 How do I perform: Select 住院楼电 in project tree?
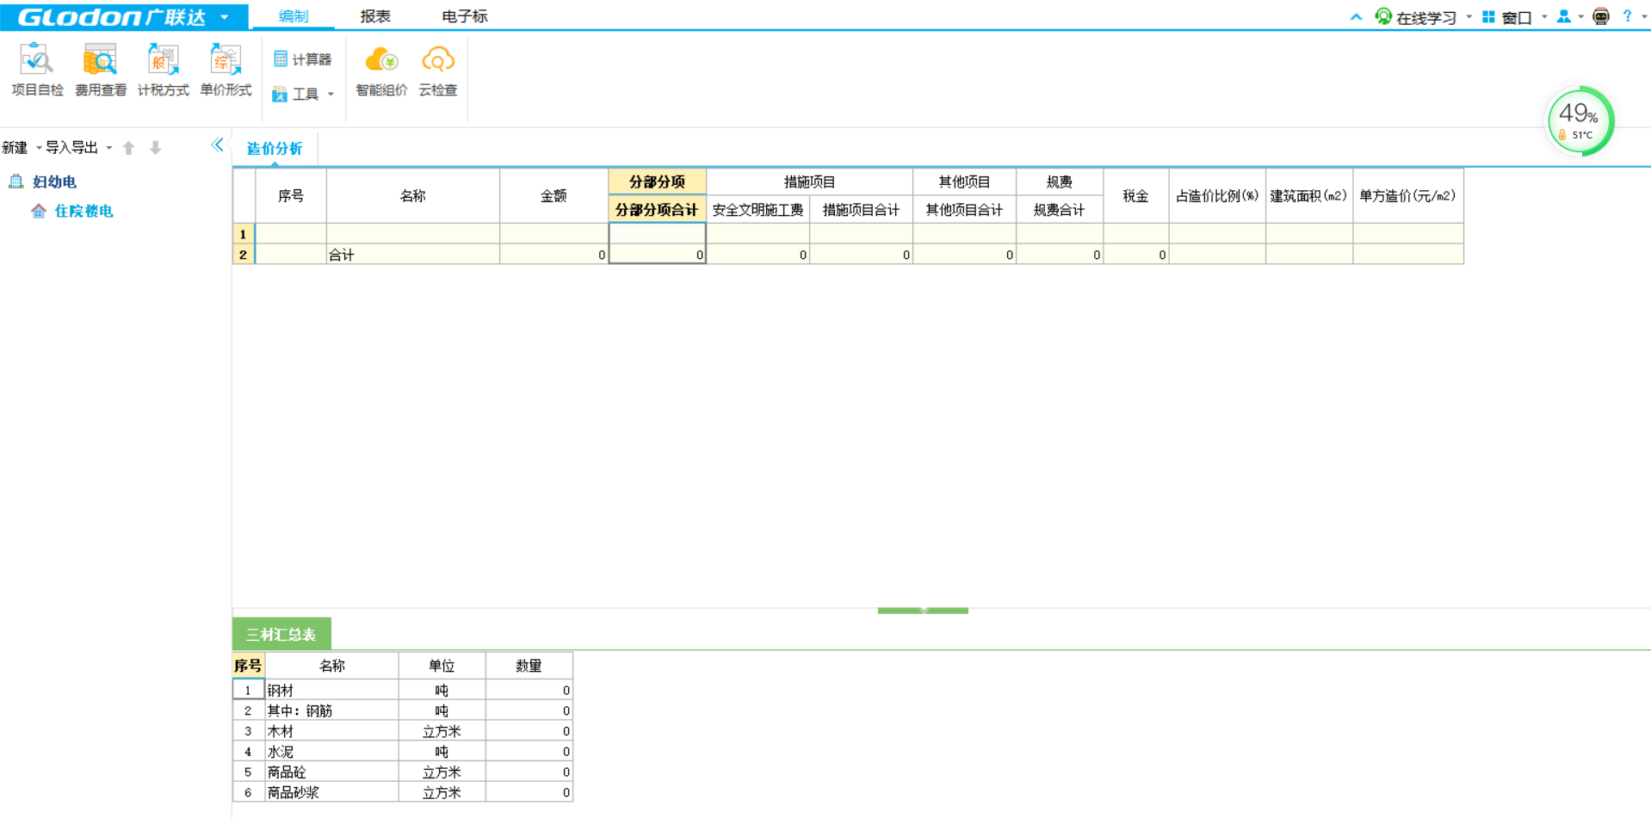coord(83,211)
